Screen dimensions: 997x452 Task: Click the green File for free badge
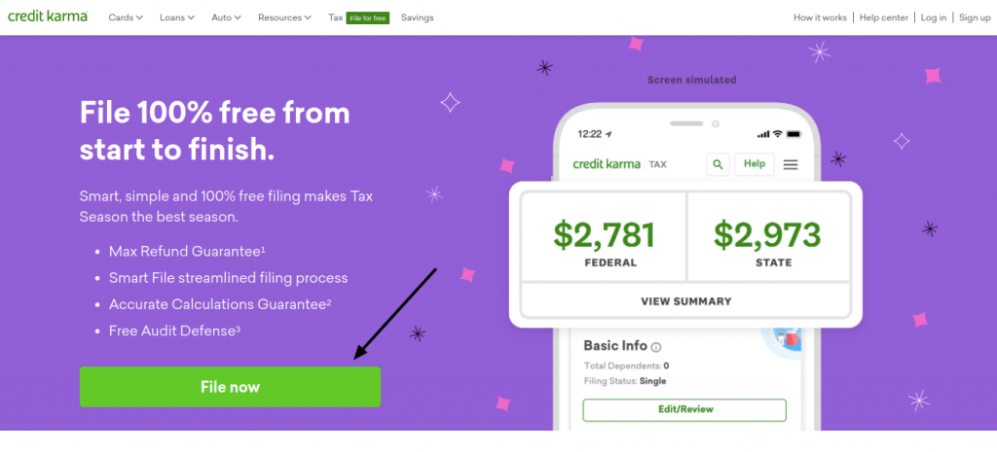(x=367, y=17)
